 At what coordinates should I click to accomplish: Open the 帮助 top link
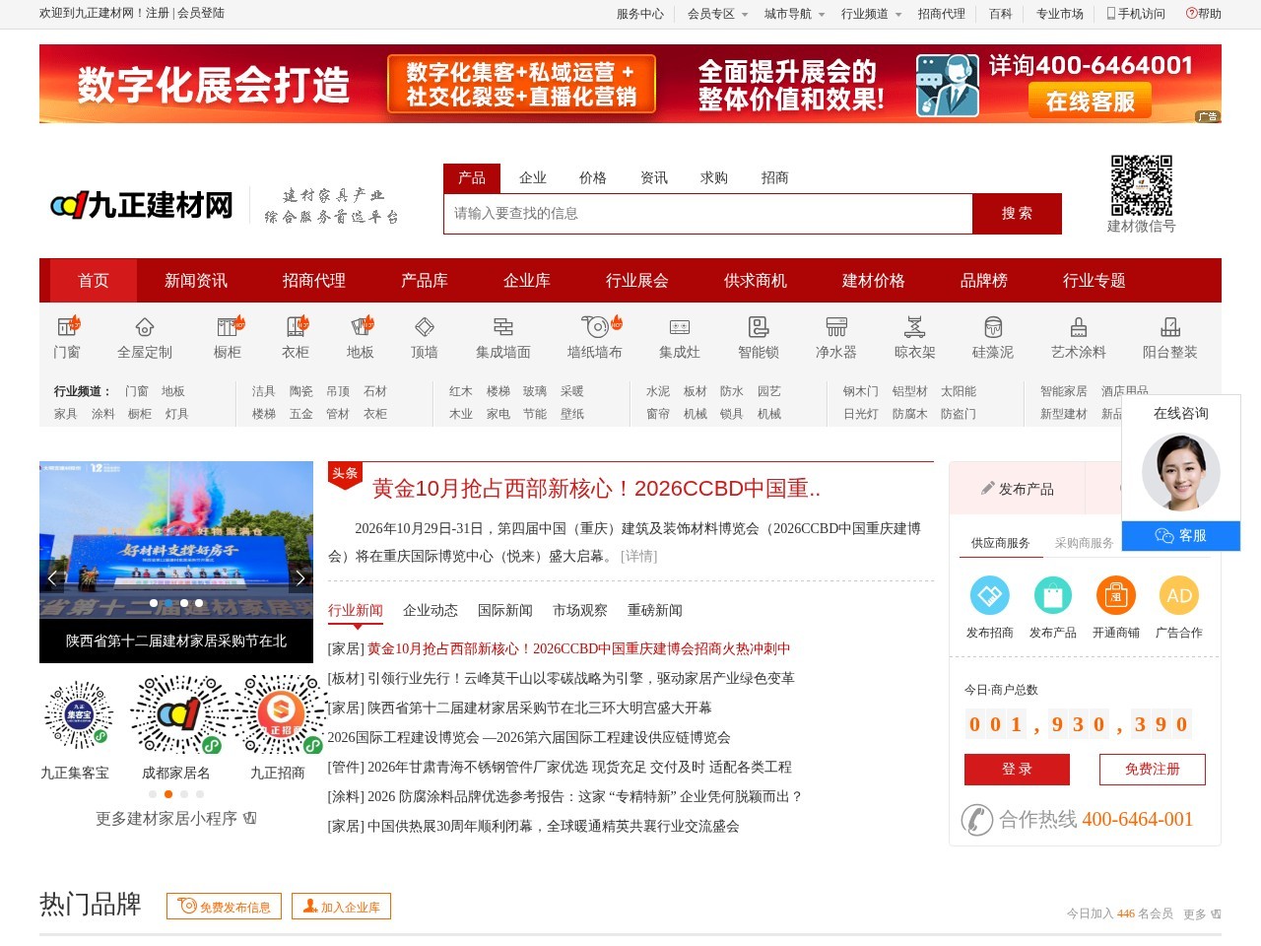point(1204,14)
